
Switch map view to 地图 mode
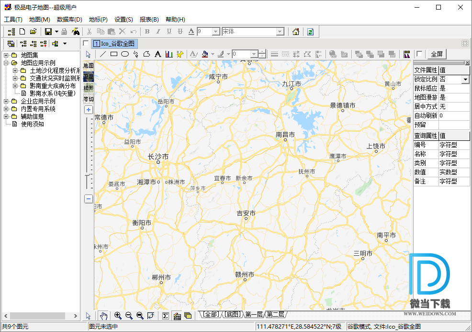click(89, 65)
